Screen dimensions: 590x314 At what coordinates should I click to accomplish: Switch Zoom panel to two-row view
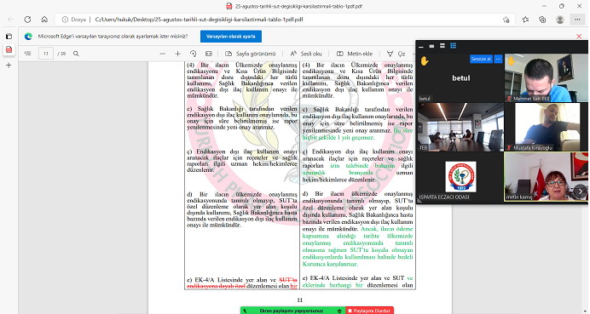(x=442, y=46)
